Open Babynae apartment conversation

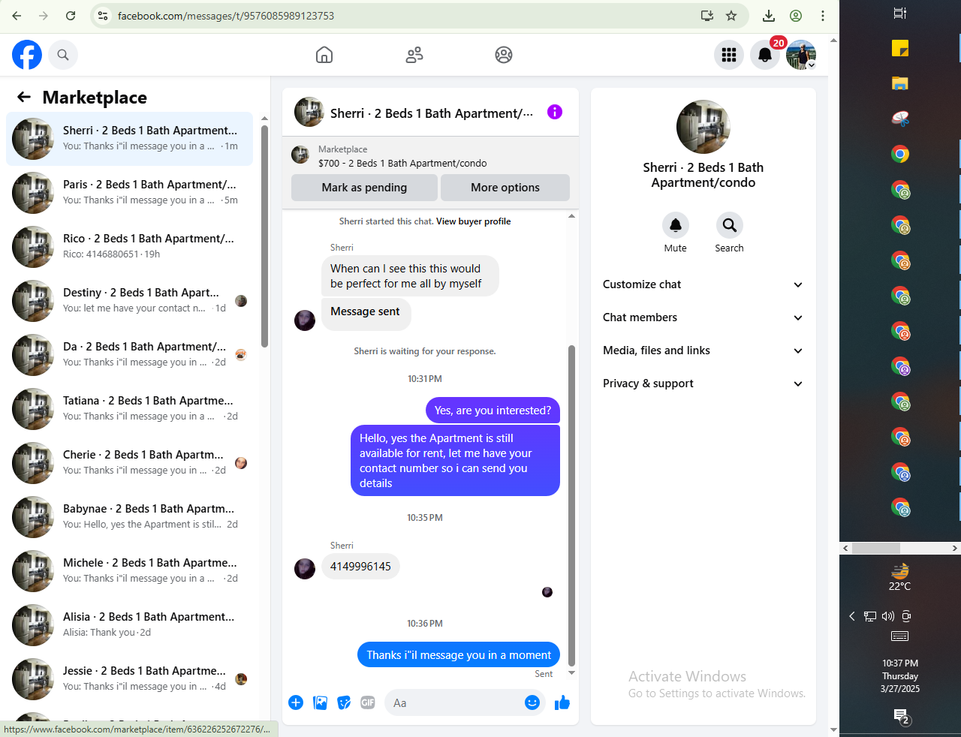(129, 516)
